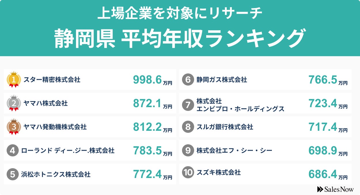Click the gray number 4 rank badge
Screen dimensions: 360x195
[12, 151]
